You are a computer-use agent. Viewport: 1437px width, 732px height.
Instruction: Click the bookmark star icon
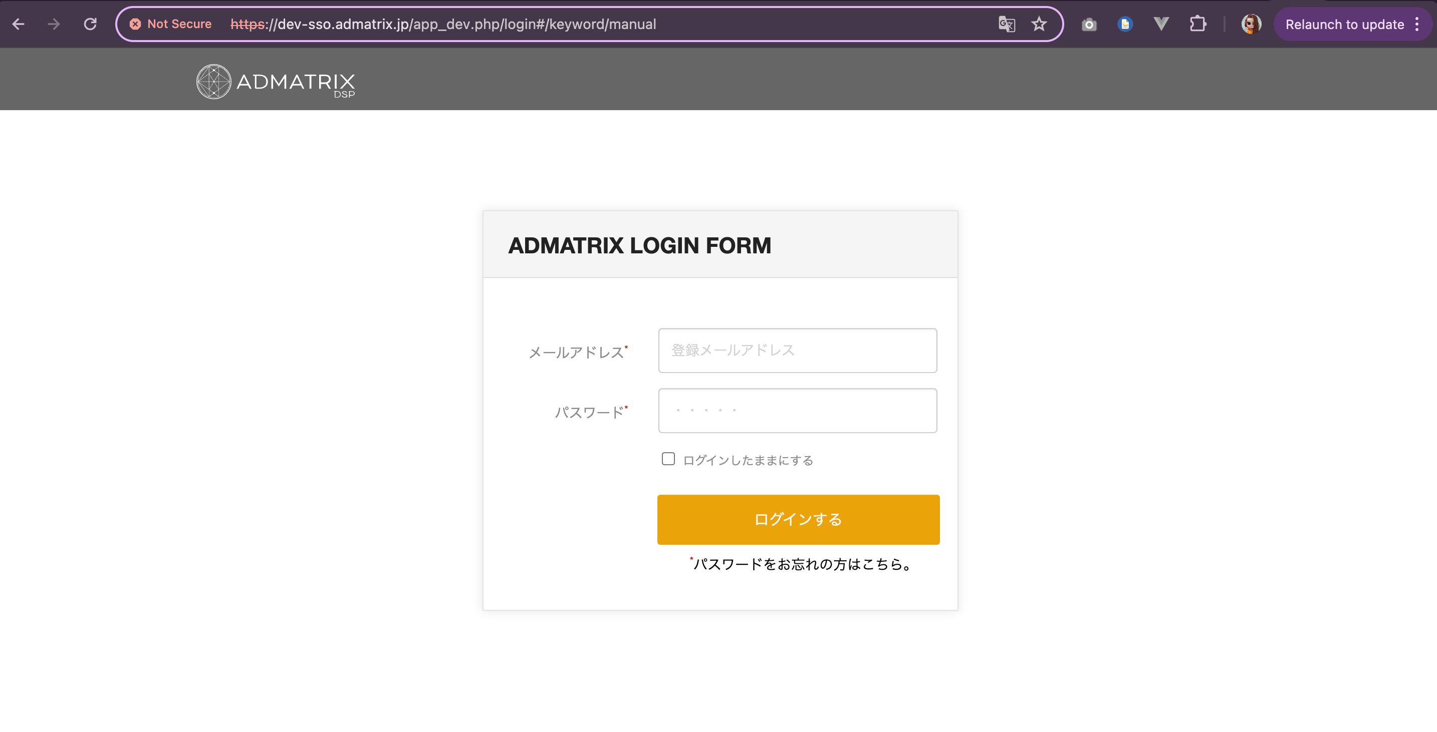(1039, 24)
